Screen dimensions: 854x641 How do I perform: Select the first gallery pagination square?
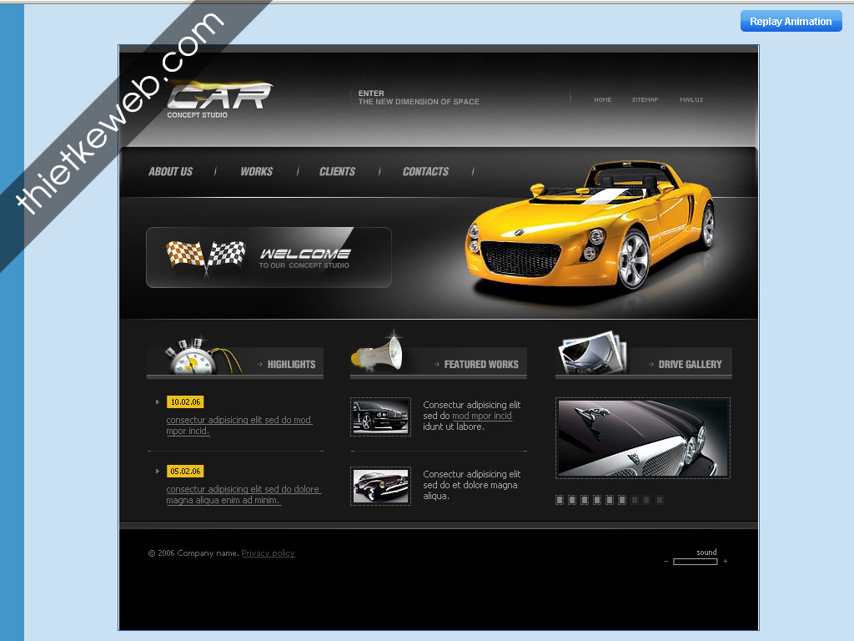(560, 500)
